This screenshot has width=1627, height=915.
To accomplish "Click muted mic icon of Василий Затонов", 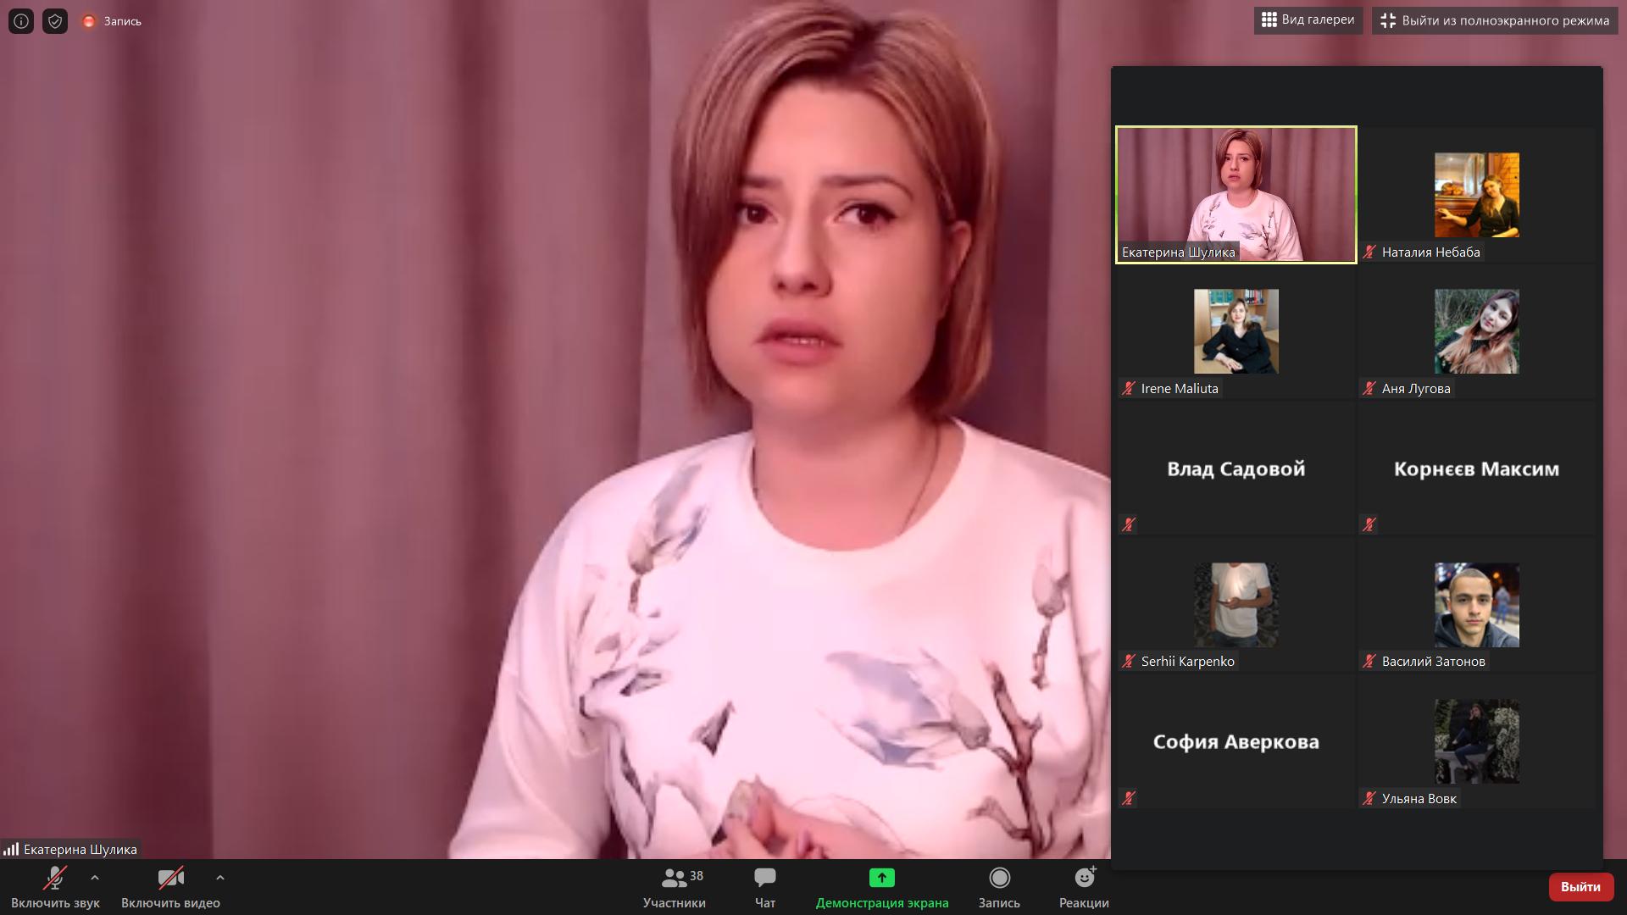I will pyautogui.click(x=1369, y=661).
